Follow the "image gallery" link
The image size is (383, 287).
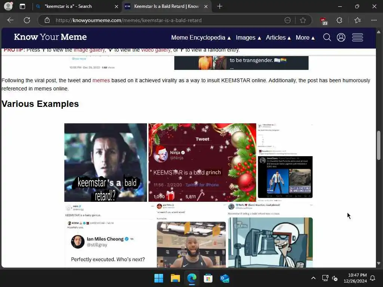[89, 50]
